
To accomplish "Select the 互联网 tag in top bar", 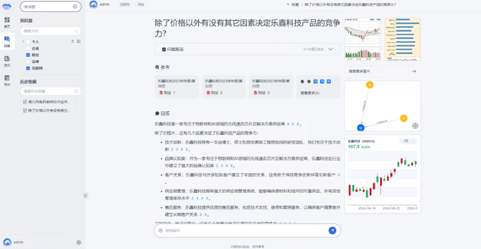I will pyautogui.click(x=125, y=4).
